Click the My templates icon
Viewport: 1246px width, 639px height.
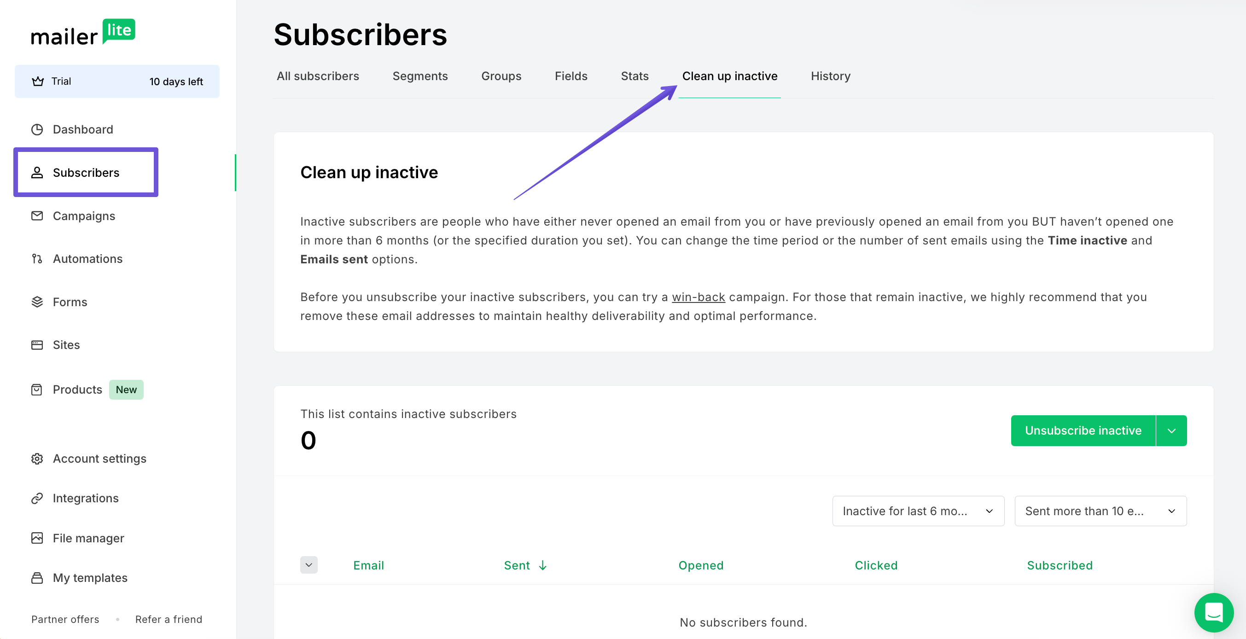click(37, 578)
